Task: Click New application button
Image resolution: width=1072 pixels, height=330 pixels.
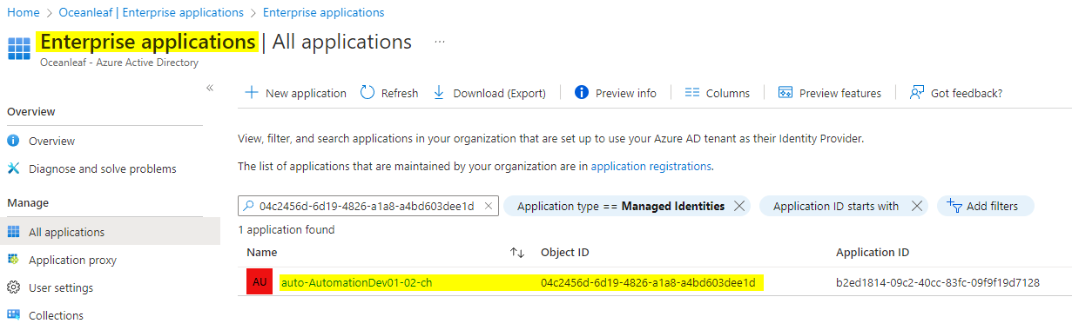Action: [x=295, y=93]
